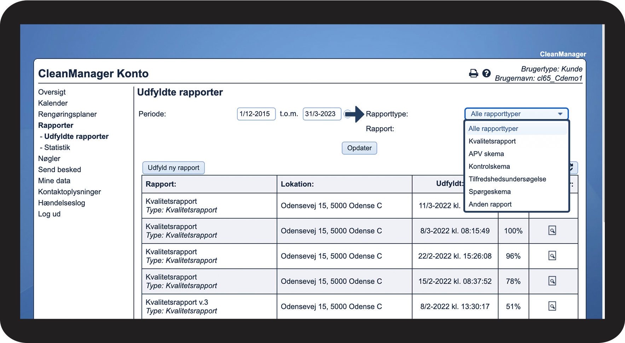Pick Tilfredshedsundersøgelse in the dropdown
This screenshot has height=343, width=625.
pyautogui.click(x=507, y=179)
